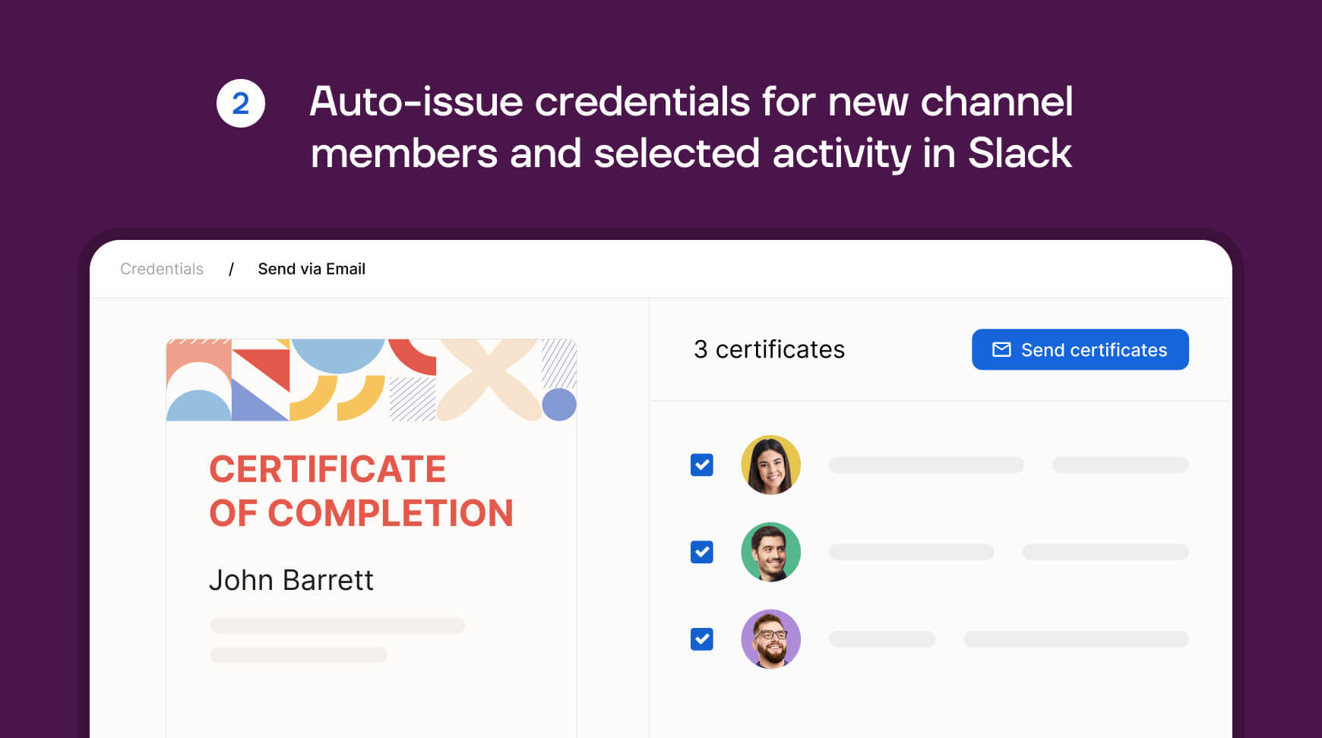Uncheck the second recipient checkbox
Viewport: 1322px width, 738px height.
702,552
